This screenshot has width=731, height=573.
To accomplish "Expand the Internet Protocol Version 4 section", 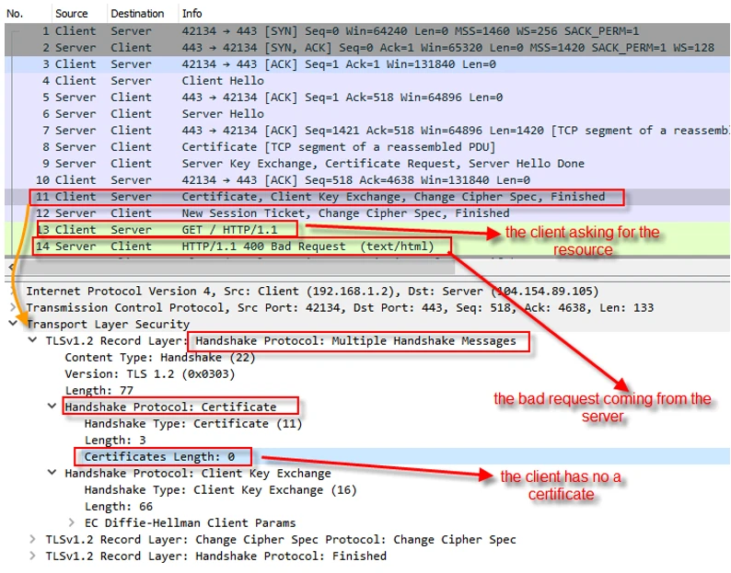I will tap(13, 291).
